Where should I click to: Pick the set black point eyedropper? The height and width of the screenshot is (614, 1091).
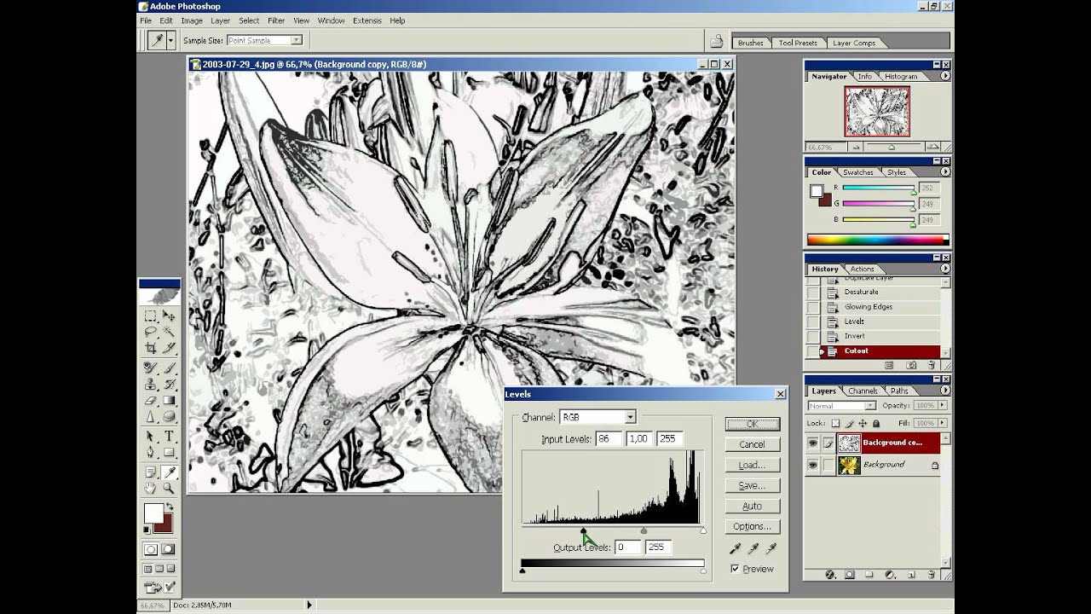(734, 548)
